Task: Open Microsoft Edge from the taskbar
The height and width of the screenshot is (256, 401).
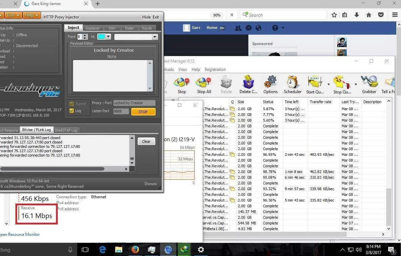Action: coord(103,249)
